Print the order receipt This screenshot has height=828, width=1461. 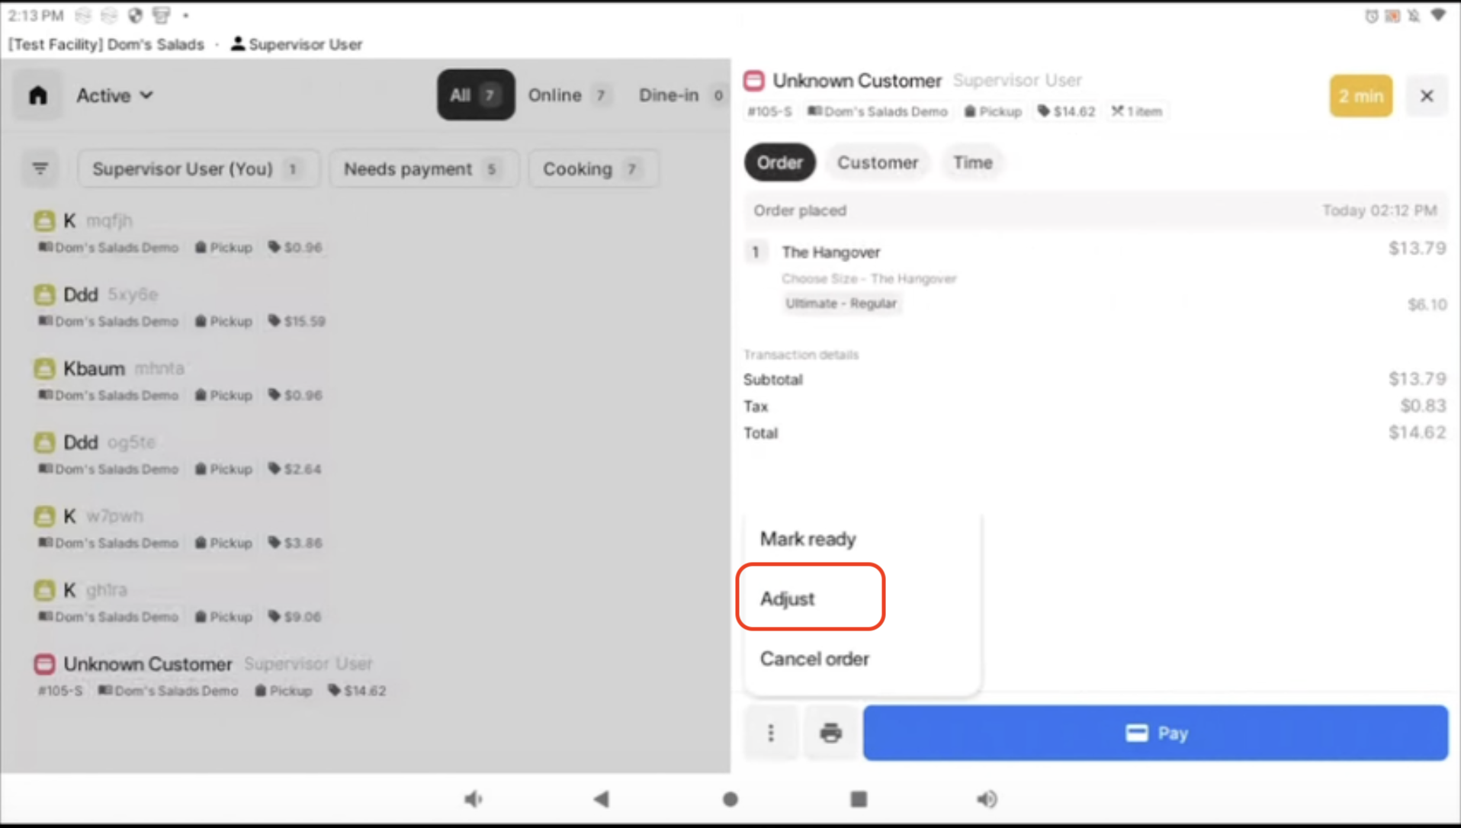tap(830, 733)
